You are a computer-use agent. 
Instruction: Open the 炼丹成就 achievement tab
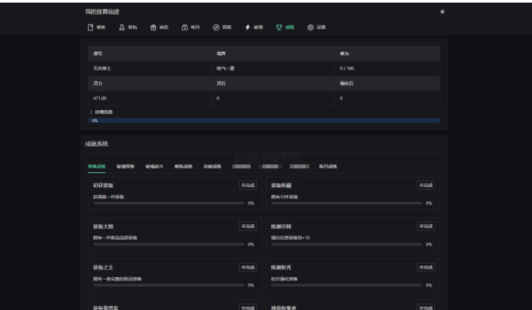(328, 166)
